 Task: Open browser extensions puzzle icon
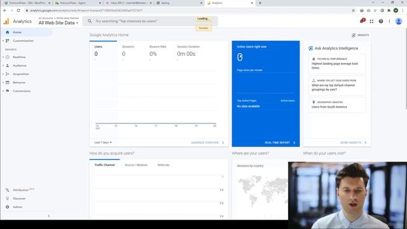pos(389,10)
